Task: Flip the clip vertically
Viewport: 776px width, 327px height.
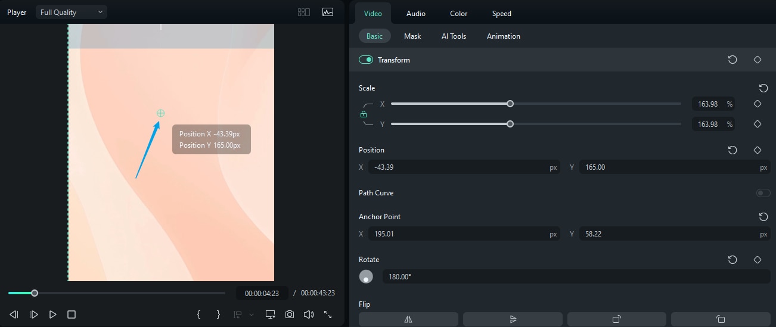Action: pos(513,319)
